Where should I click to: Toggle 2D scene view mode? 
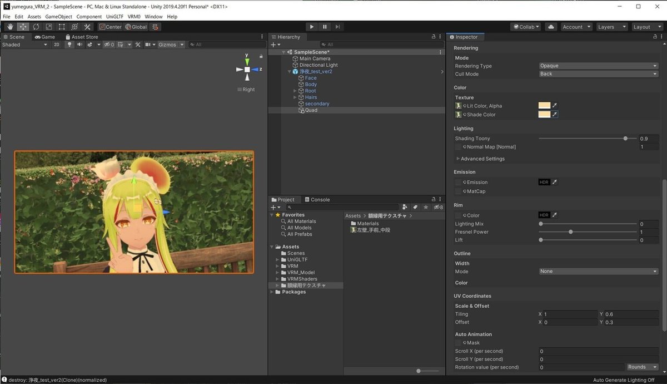[56, 45]
